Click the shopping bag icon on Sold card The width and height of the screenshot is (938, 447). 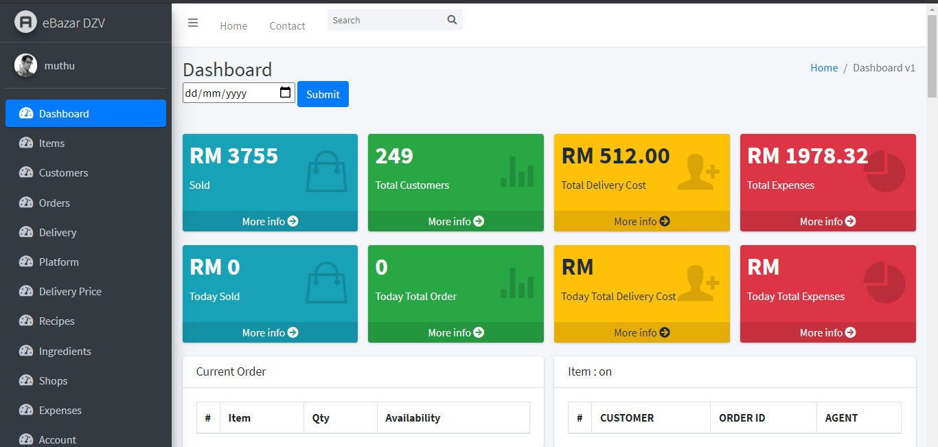click(x=321, y=171)
